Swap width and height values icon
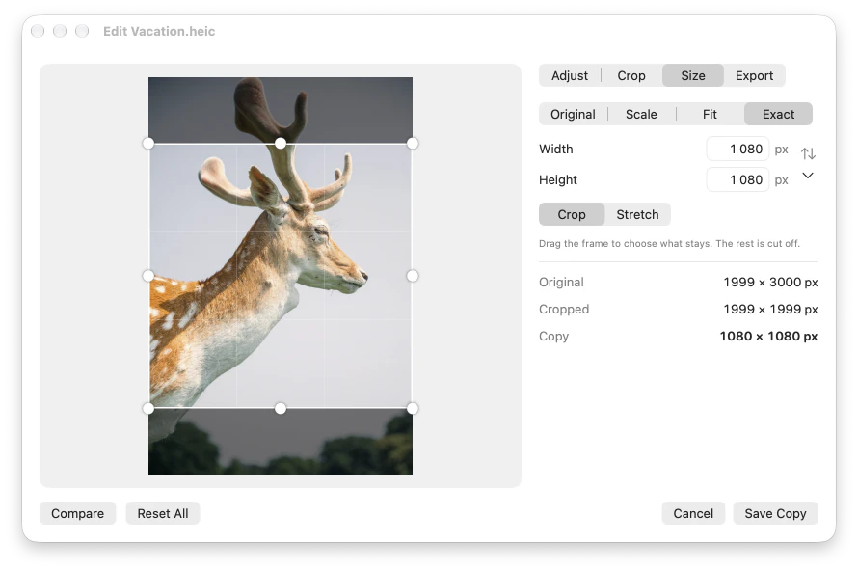Screen dimensions: 858x571 point(808,153)
